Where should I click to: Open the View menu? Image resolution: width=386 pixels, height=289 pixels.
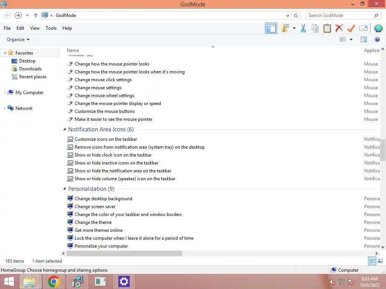[35, 28]
